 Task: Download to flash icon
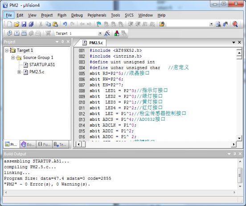(x=48, y=33)
